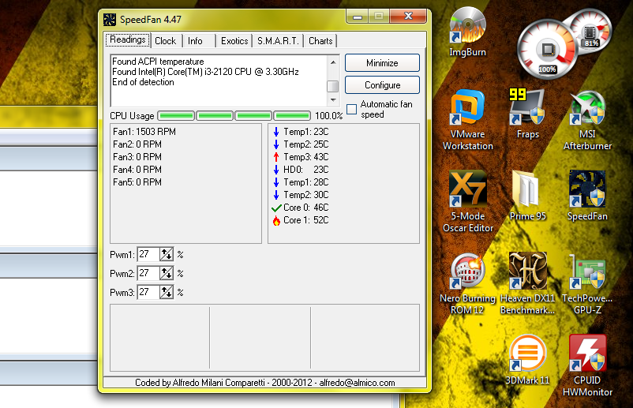633x408 pixels.
Task: Click the log box scroll up arrow
Action: tap(333, 62)
